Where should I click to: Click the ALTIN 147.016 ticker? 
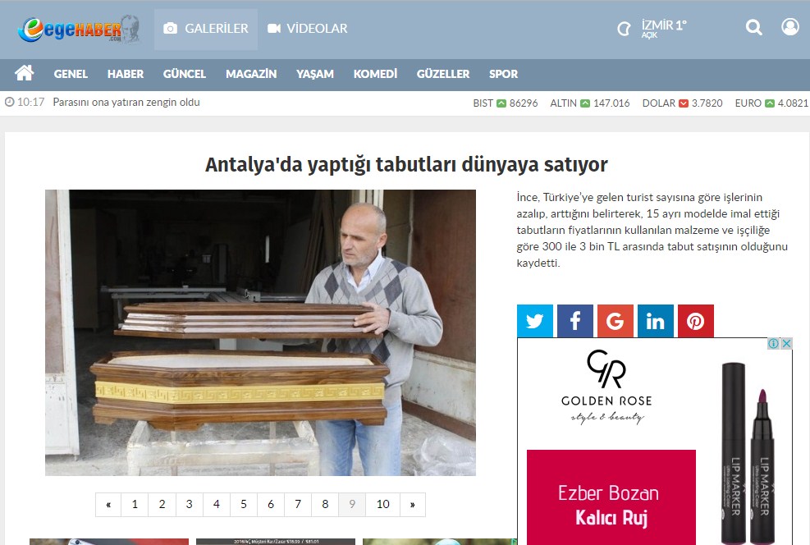590,103
